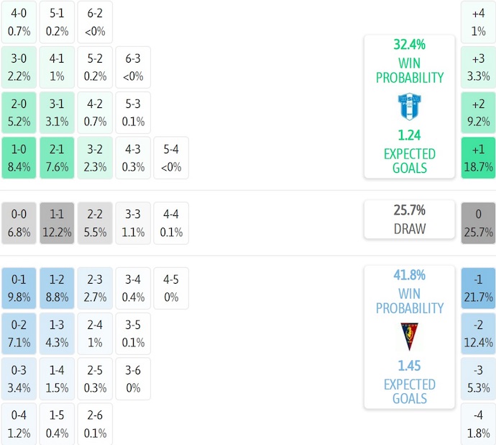Click the +1 goal difference cell

pos(478,158)
